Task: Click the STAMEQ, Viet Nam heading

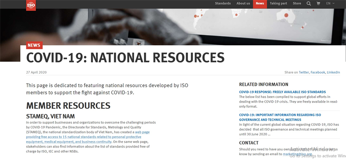Action: click(x=50, y=116)
